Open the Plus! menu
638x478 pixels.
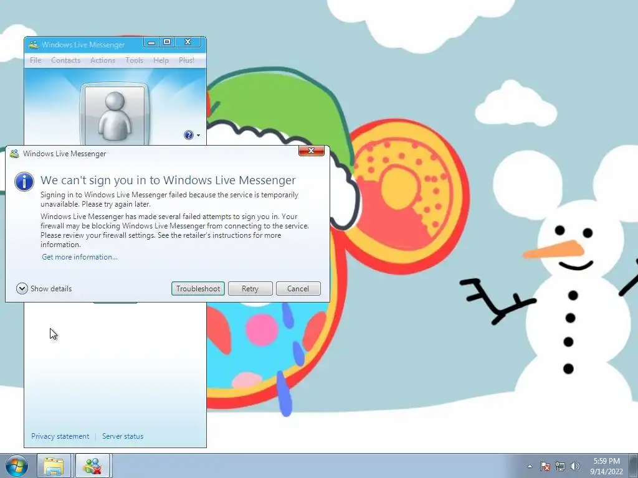click(x=186, y=60)
